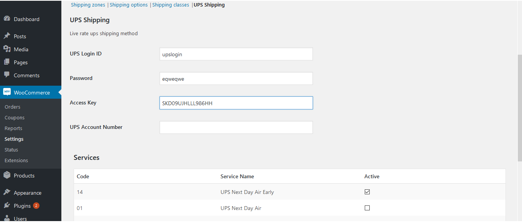Go to WooCommerce Orders submenu

13,107
